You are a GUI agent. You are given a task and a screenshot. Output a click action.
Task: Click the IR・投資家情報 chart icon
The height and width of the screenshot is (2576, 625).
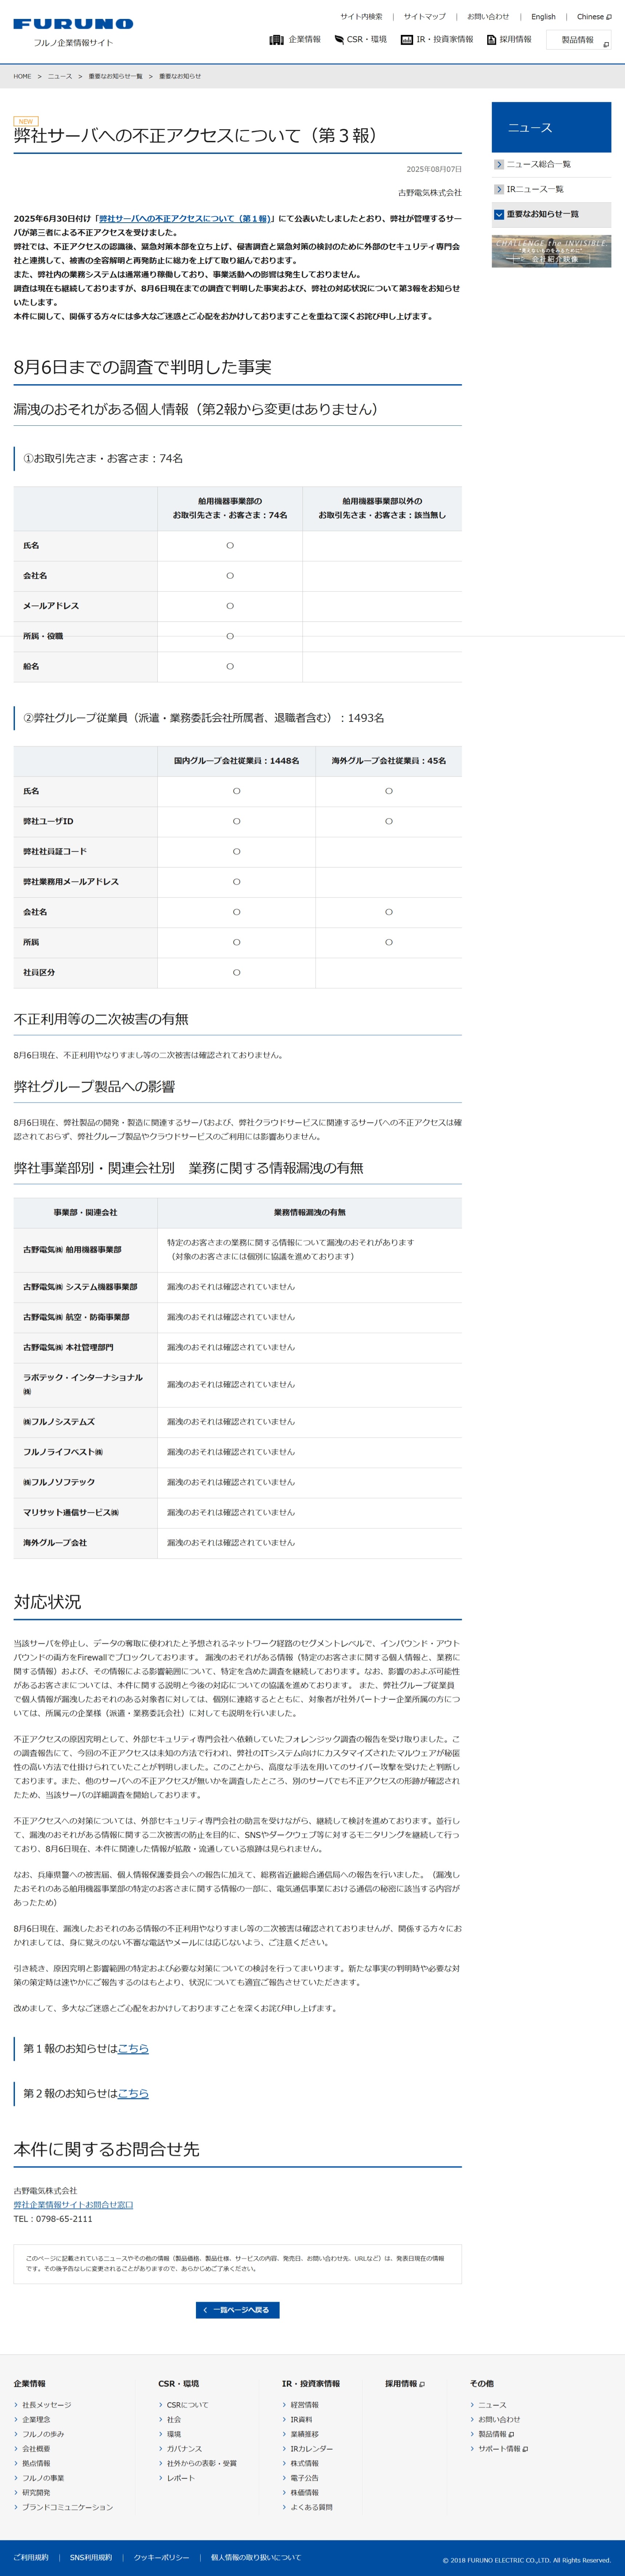[x=407, y=40]
